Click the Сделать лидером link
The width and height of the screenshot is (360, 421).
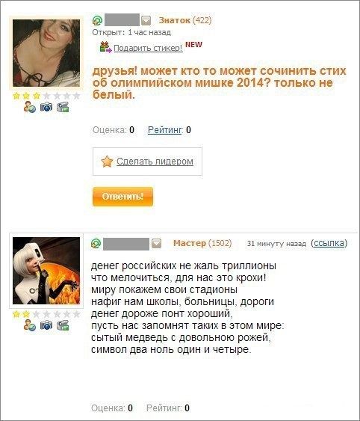tap(155, 162)
